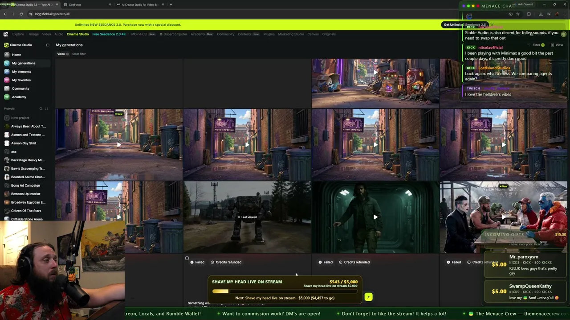
Task: Go to Cinema Studio in top nav
Action: tap(78, 34)
